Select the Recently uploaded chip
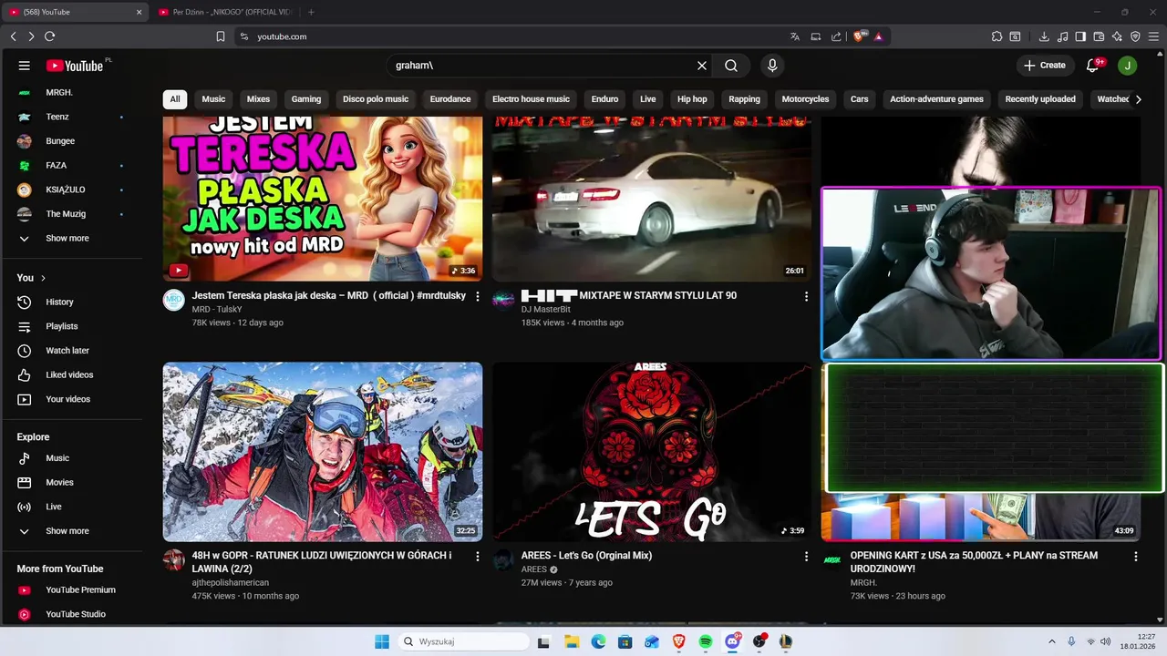Screen dimensions: 1167x656 (x=1040, y=99)
